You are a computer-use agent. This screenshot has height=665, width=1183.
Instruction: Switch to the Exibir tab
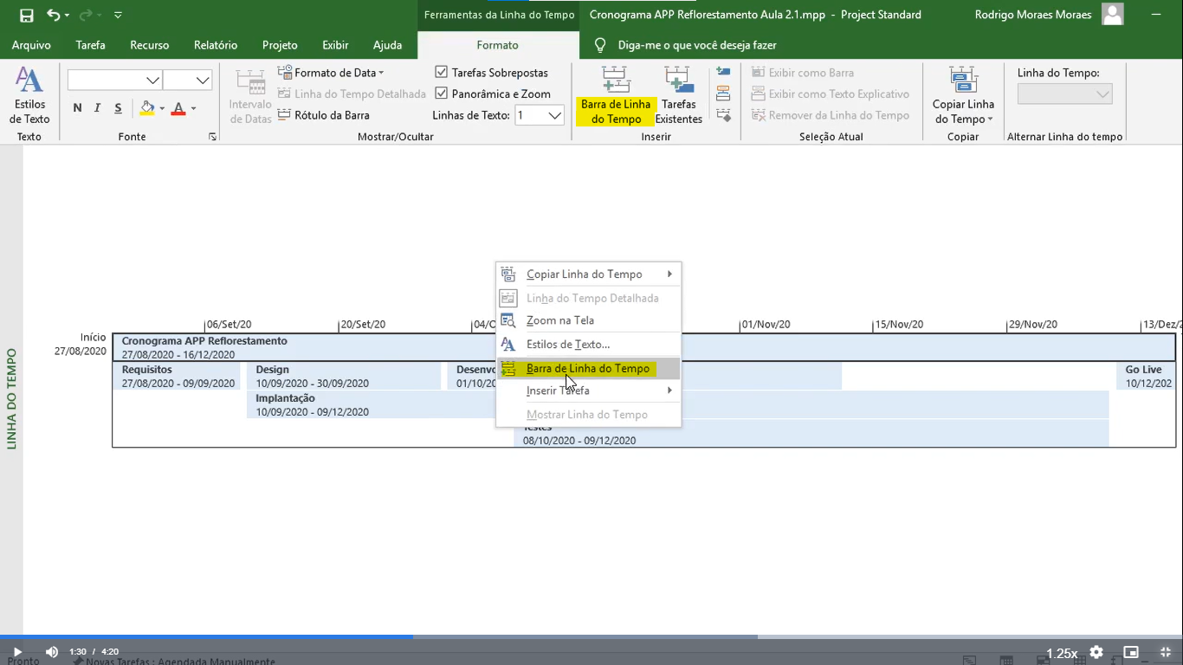coord(335,45)
